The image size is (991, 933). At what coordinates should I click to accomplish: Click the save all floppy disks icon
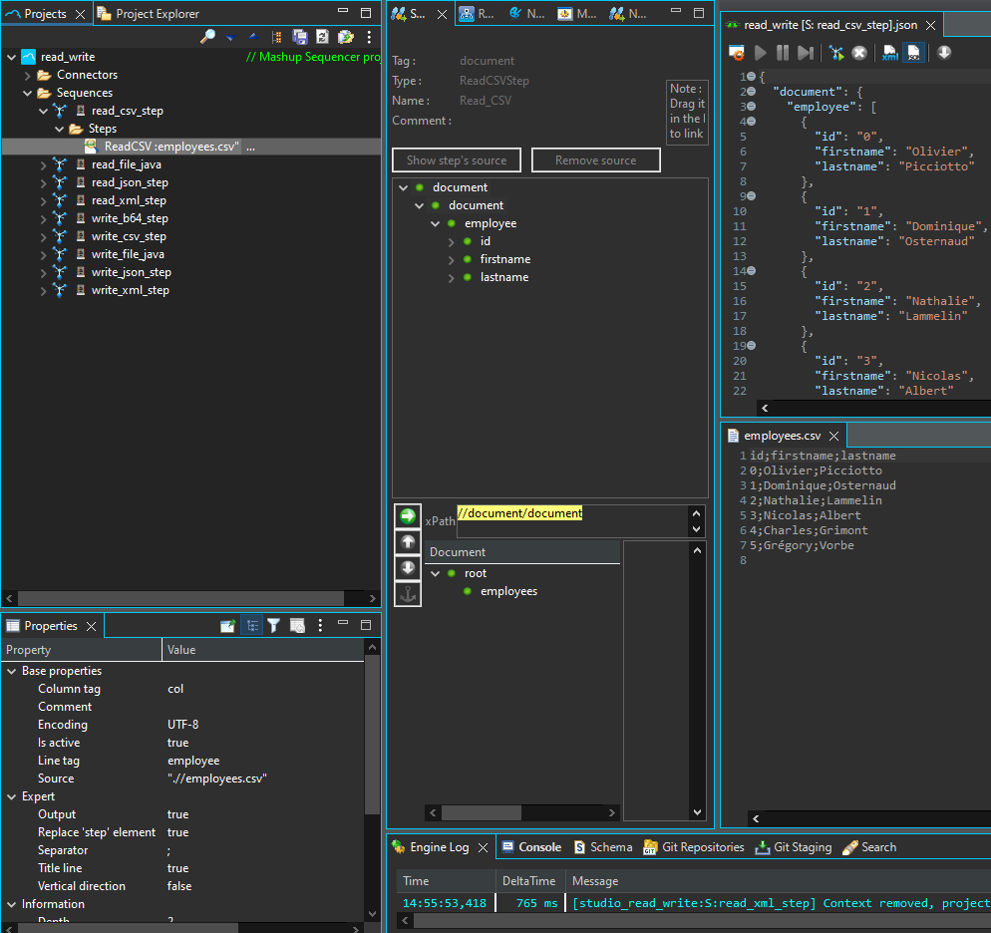pos(300,37)
